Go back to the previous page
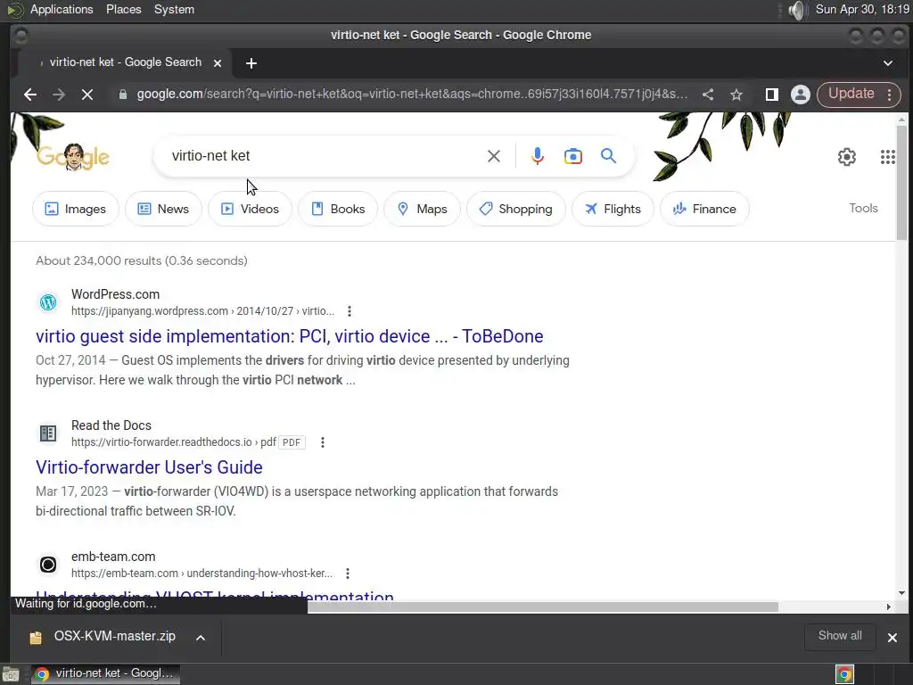 coord(30,95)
